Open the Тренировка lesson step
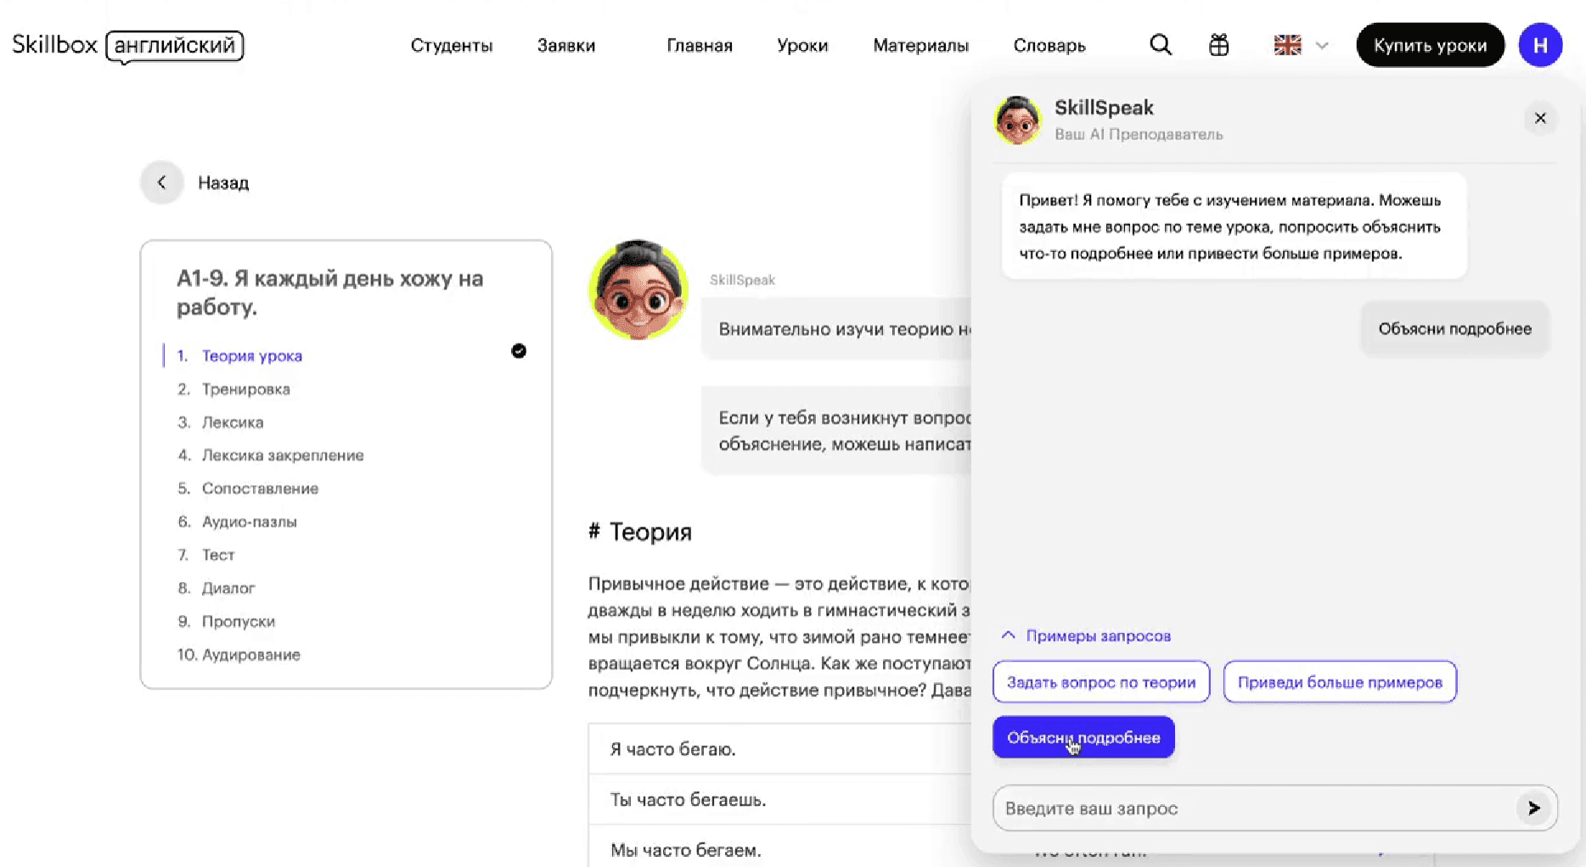 (x=245, y=389)
